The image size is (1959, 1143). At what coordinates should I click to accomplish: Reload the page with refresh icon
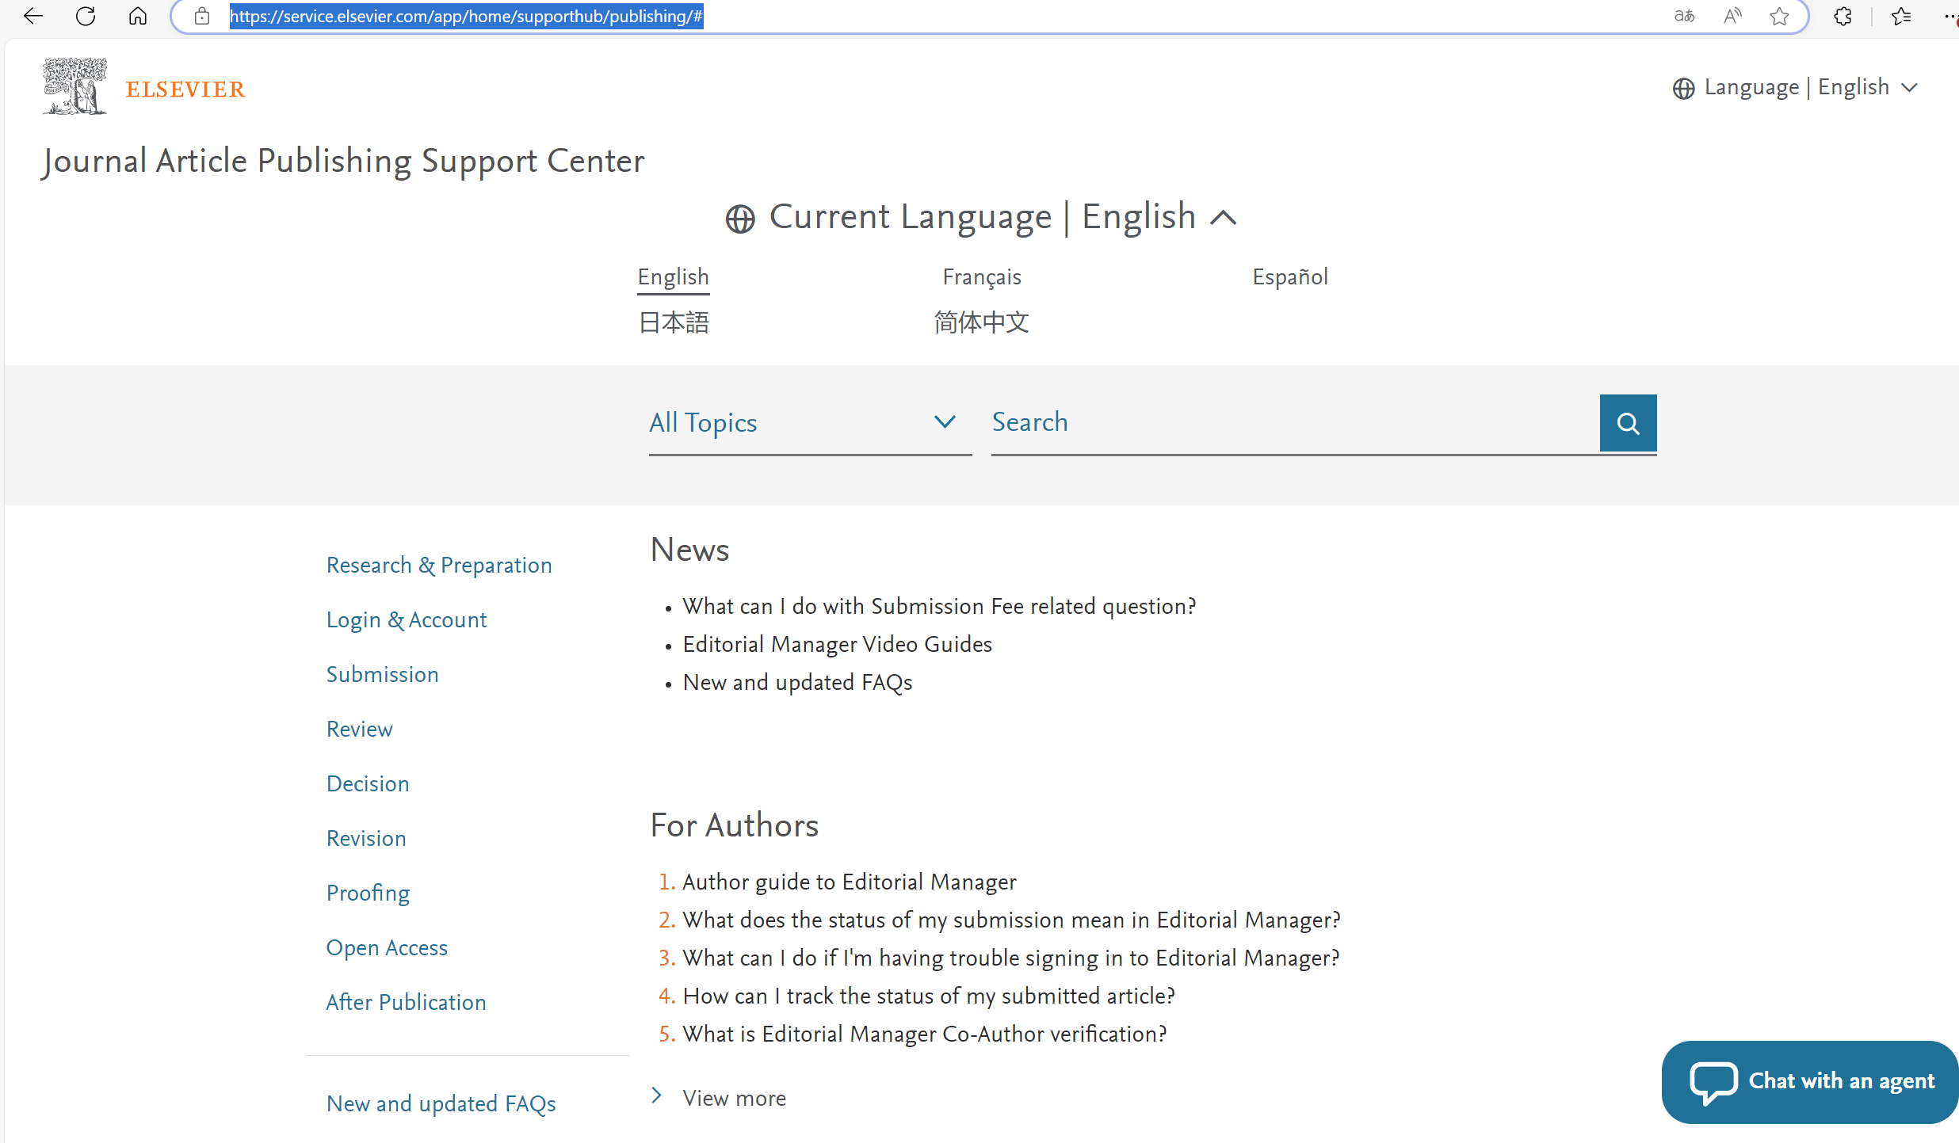pyautogui.click(x=86, y=16)
